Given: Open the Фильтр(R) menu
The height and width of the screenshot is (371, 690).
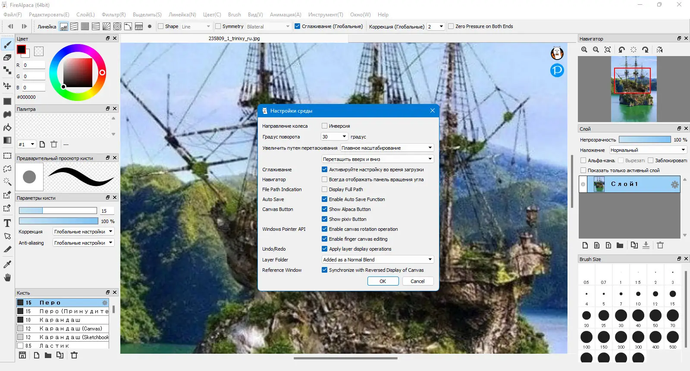Looking at the screenshot, I should pyautogui.click(x=114, y=15).
